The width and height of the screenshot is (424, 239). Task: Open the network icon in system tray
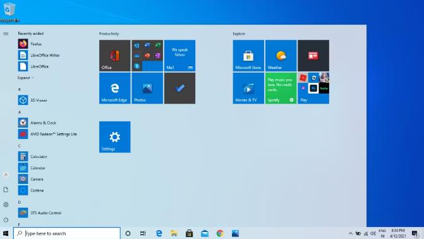point(366,233)
